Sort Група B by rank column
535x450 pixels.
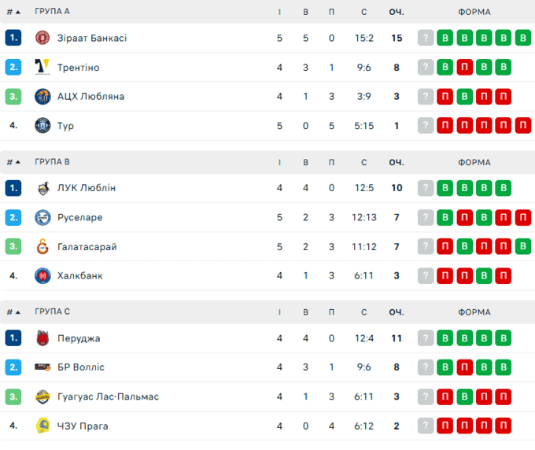13,162
